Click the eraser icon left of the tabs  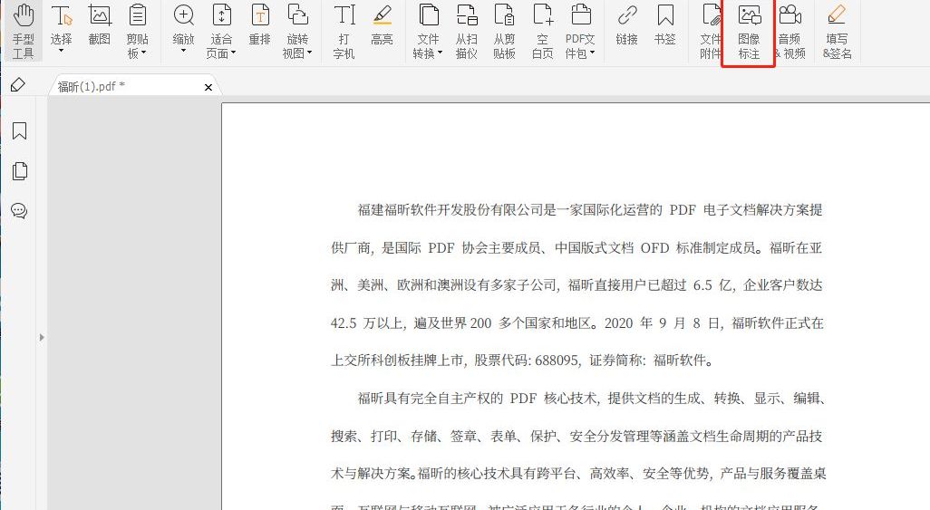tap(18, 85)
